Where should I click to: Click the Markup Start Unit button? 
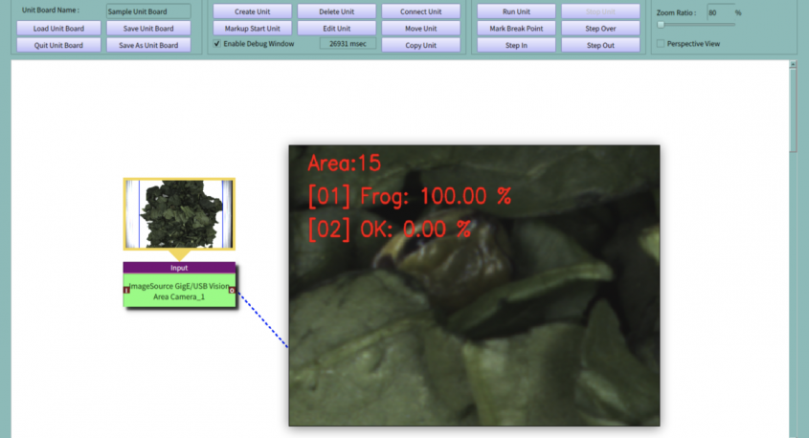coord(251,28)
